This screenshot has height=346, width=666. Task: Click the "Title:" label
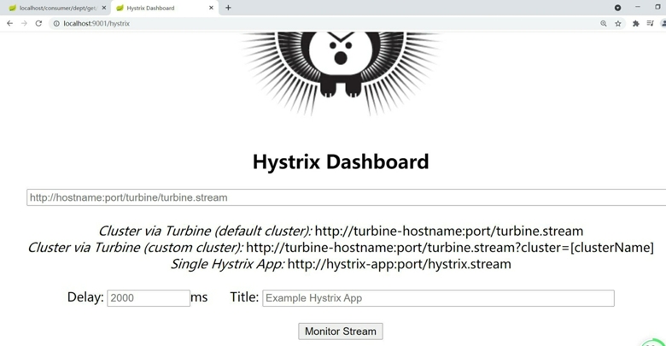pos(244,297)
